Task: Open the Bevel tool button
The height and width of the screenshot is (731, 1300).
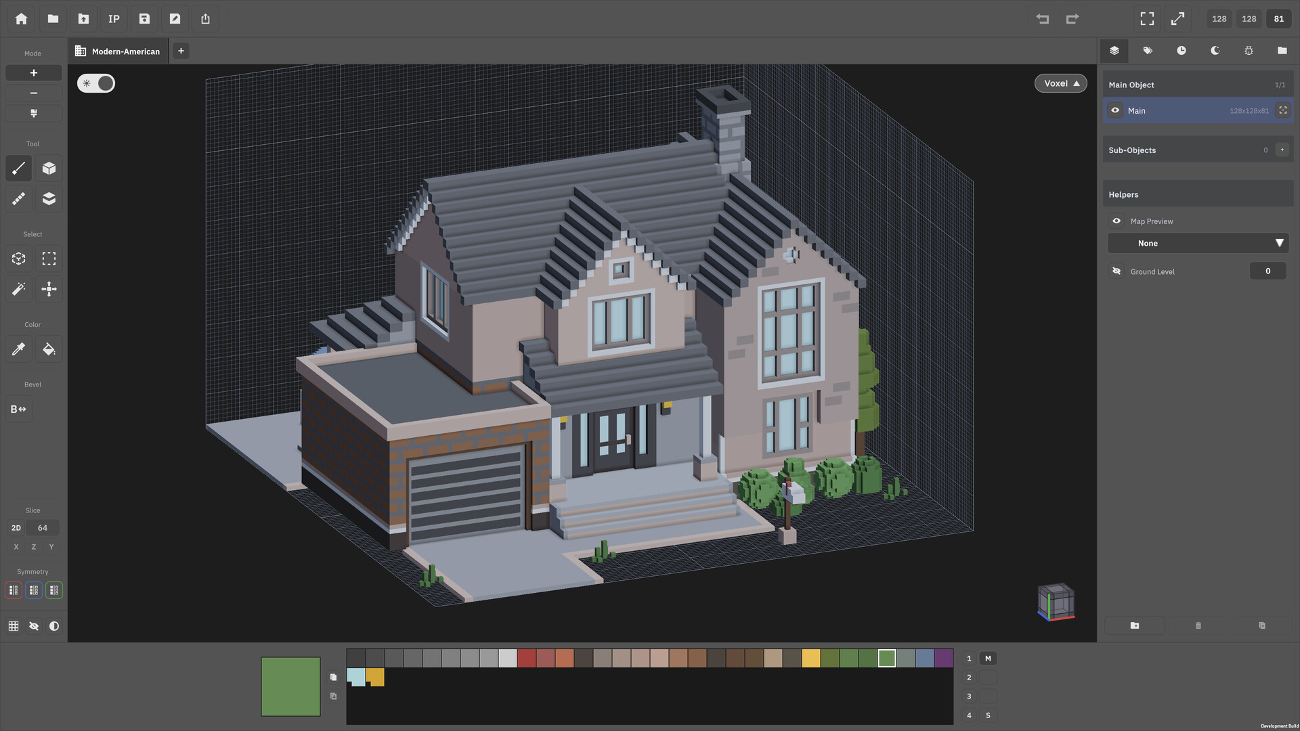Action: (x=18, y=409)
